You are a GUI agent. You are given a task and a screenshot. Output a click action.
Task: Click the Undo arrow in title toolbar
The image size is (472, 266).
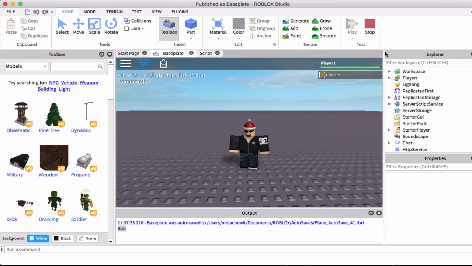point(36,12)
